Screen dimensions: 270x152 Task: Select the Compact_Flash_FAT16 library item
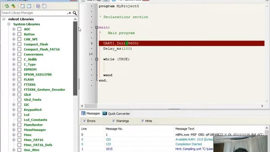[42, 49]
